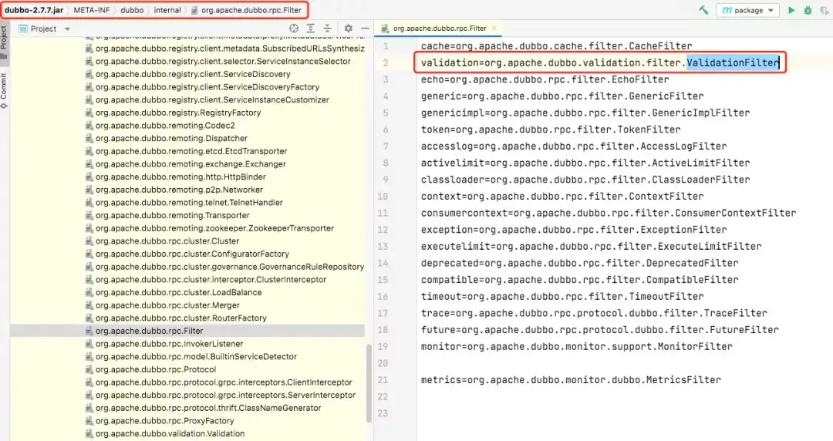The height and width of the screenshot is (441, 833).
Task: Select org.apache.dubbo.registry.client.ServiceInstanceCustomizer file
Action: (x=213, y=99)
